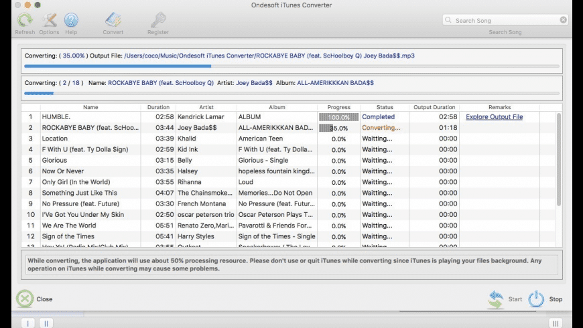Select Only Girl (In the World)

[x=76, y=182]
